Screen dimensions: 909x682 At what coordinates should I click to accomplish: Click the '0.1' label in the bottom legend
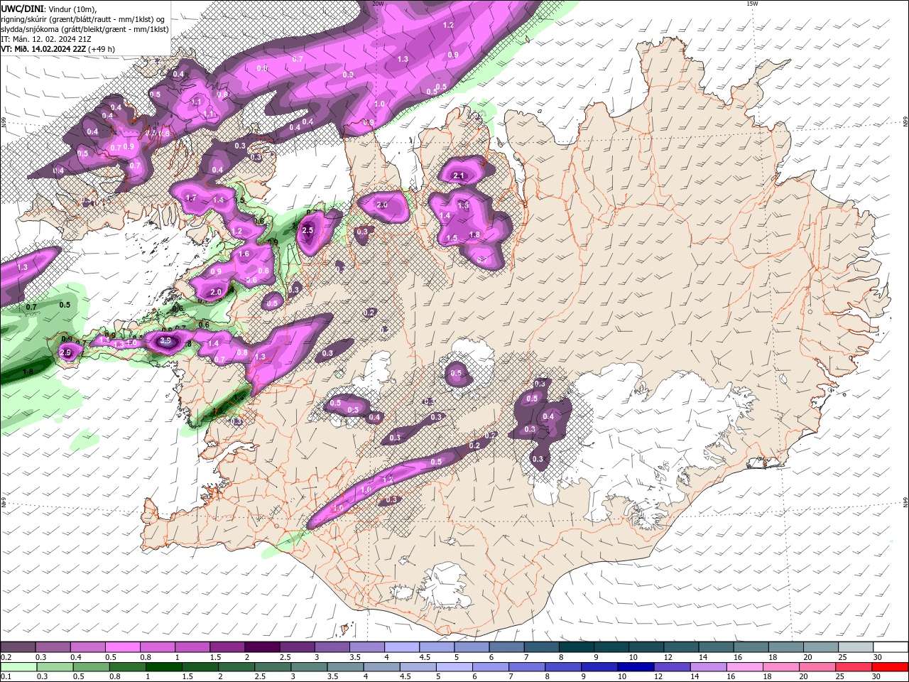(6, 677)
